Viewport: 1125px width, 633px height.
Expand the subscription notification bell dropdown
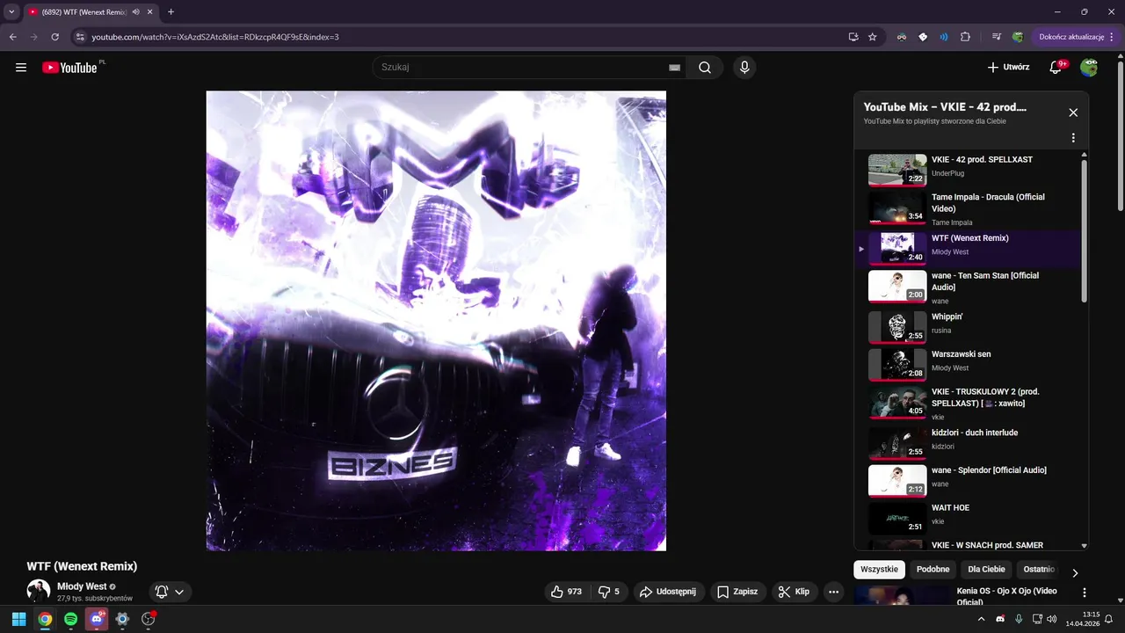(170, 592)
